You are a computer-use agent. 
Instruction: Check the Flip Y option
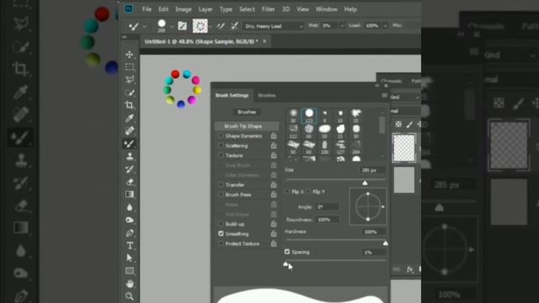coord(308,191)
